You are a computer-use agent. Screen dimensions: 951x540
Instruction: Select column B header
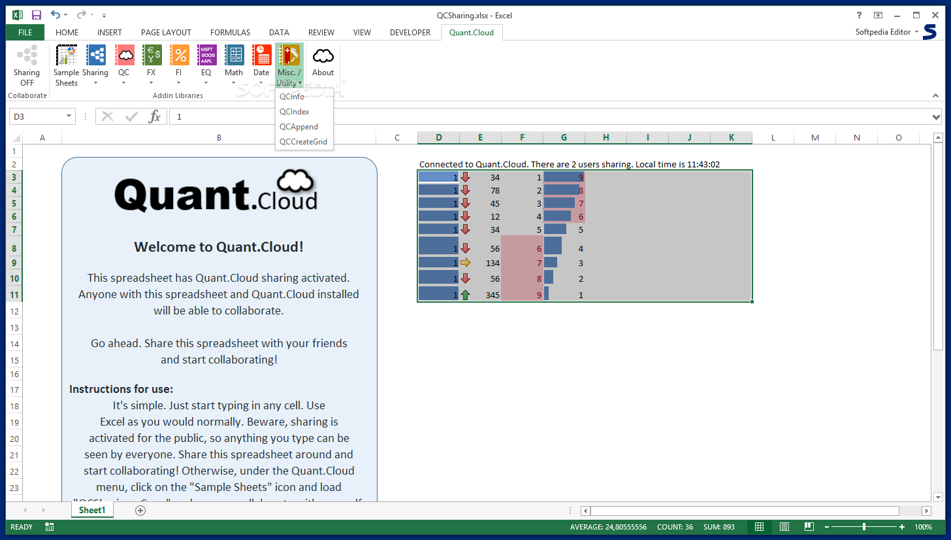tap(219, 137)
